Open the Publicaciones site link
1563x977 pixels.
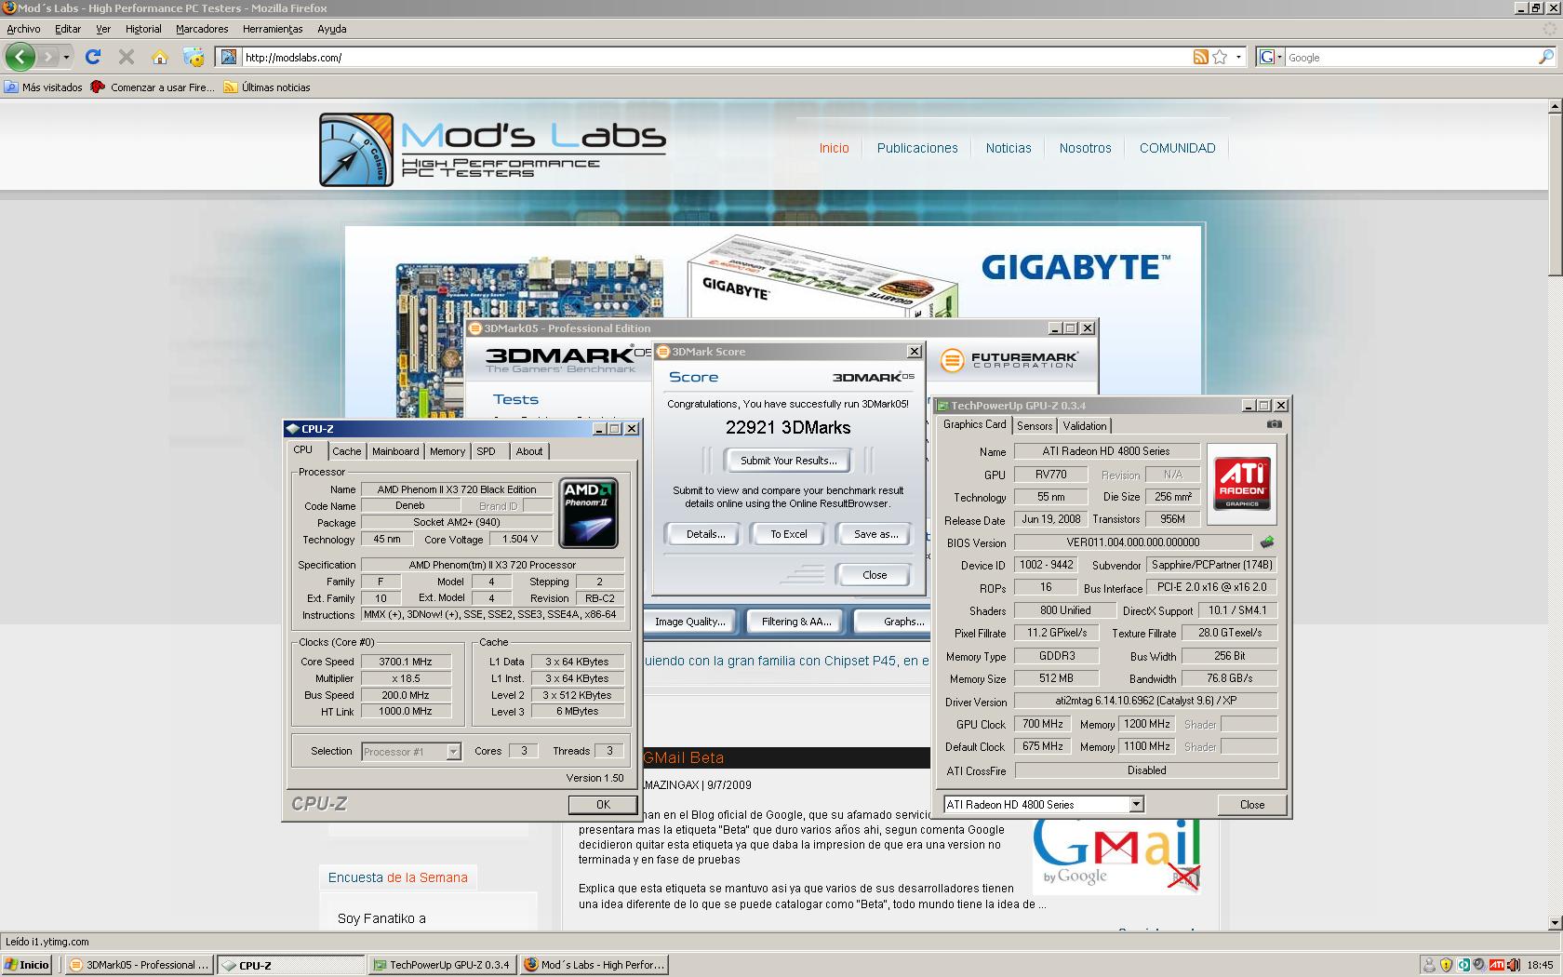coord(917,148)
